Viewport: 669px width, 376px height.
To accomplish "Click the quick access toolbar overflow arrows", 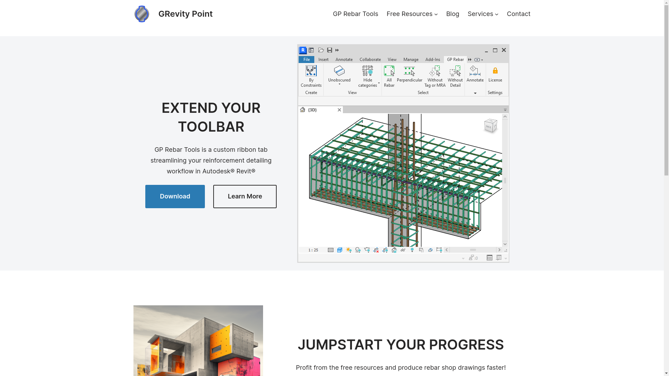I will click(x=337, y=50).
